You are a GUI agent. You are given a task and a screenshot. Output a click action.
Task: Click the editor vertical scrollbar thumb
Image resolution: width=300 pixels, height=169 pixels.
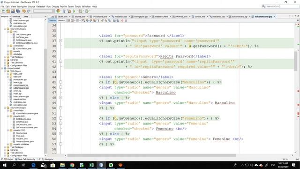click(x=296, y=61)
